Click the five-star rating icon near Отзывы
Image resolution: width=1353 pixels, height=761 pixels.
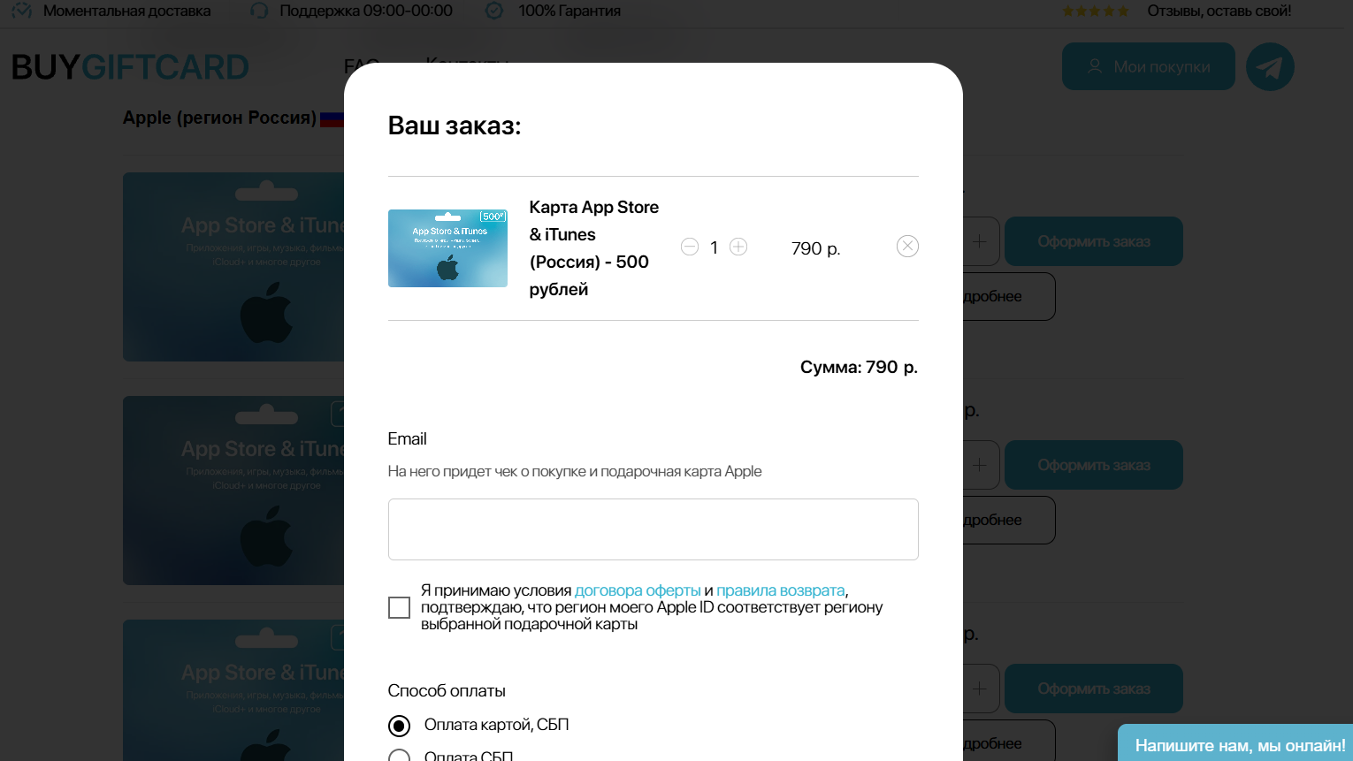click(1096, 11)
